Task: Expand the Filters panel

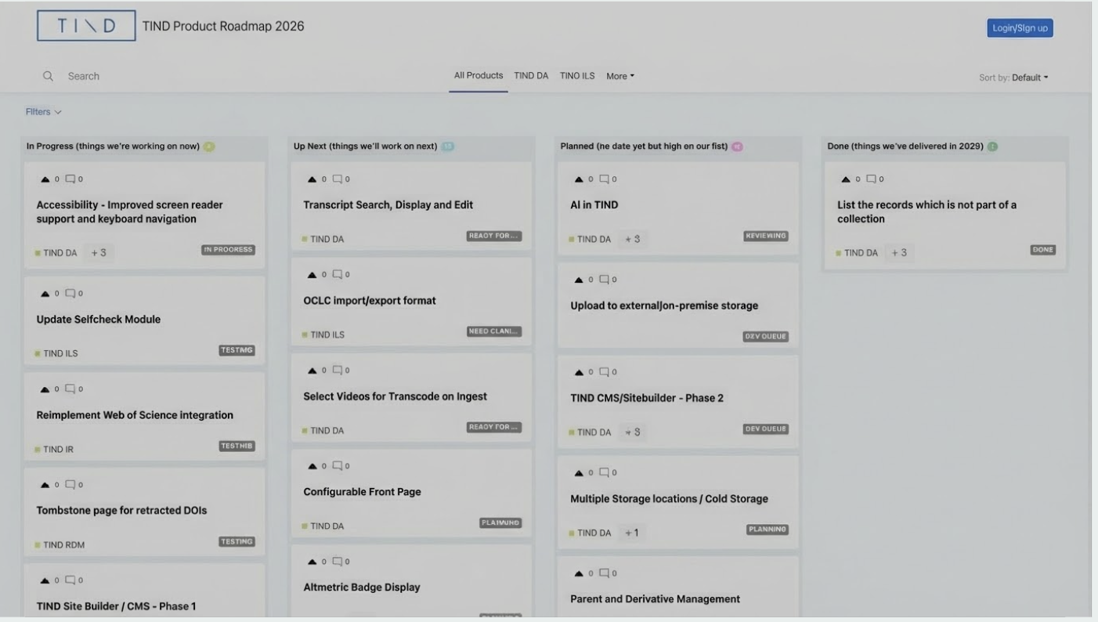Action: tap(42, 111)
